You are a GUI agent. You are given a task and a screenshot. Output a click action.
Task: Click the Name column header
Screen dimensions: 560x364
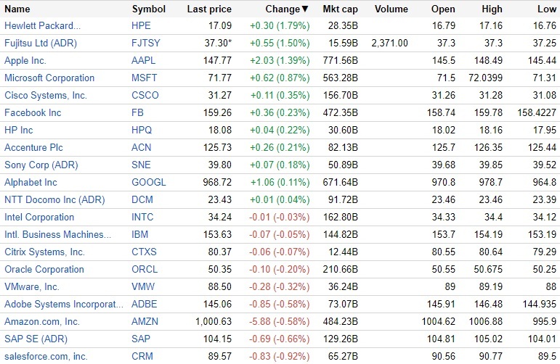pyautogui.click(x=17, y=9)
